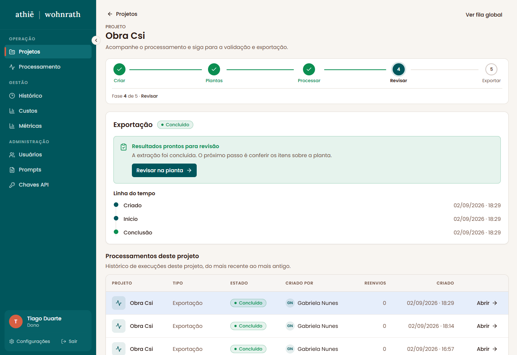Click the Fase 4 de 5 · Revisar text
This screenshot has height=355, width=517.
tap(135, 96)
